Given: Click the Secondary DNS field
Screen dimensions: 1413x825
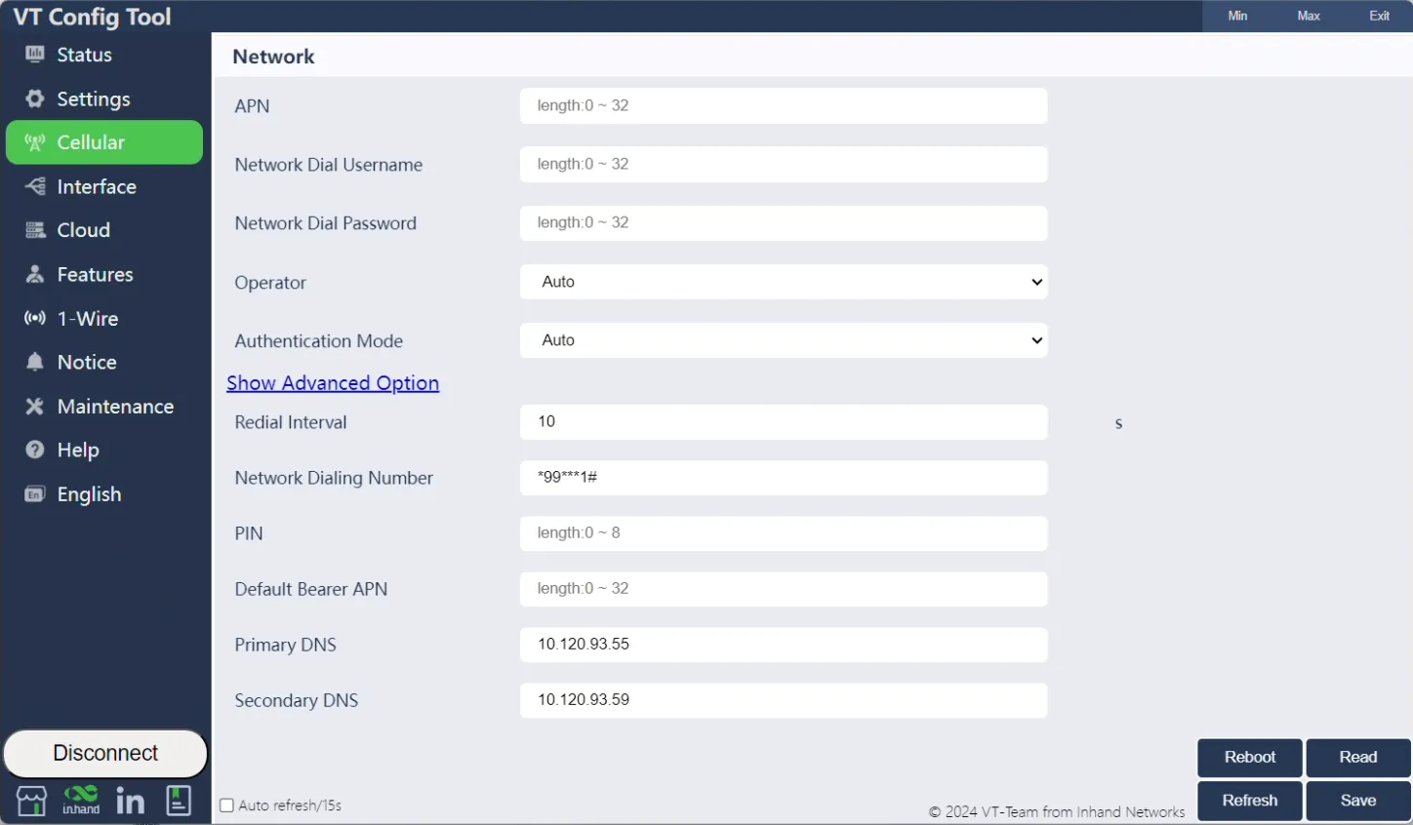Looking at the screenshot, I should pos(784,700).
